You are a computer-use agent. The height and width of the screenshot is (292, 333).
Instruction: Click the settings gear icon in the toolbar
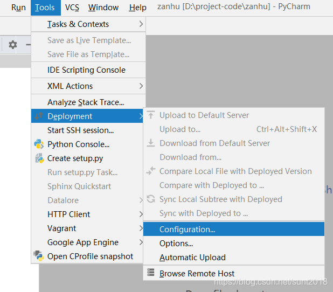point(13,45)
